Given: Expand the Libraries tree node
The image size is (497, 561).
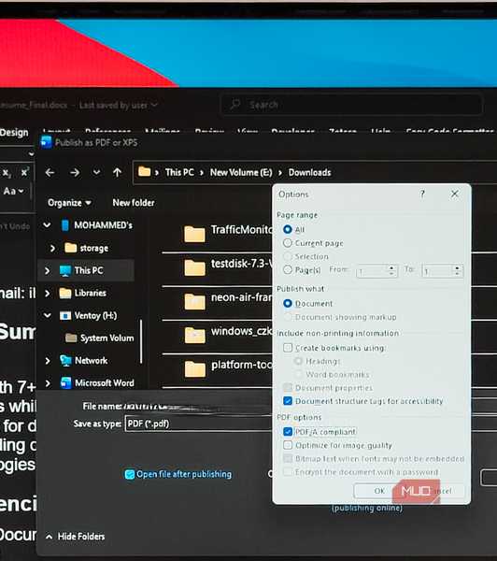Looking at the screenshot, I should (48, 293).
